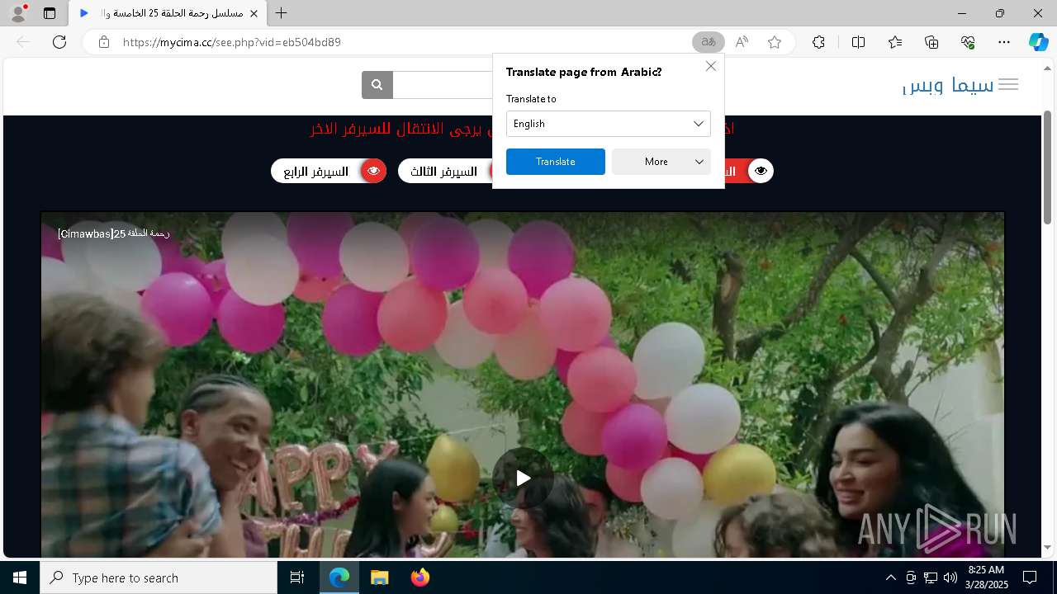Show hidden system tray icons

click(x=890, y=577)
